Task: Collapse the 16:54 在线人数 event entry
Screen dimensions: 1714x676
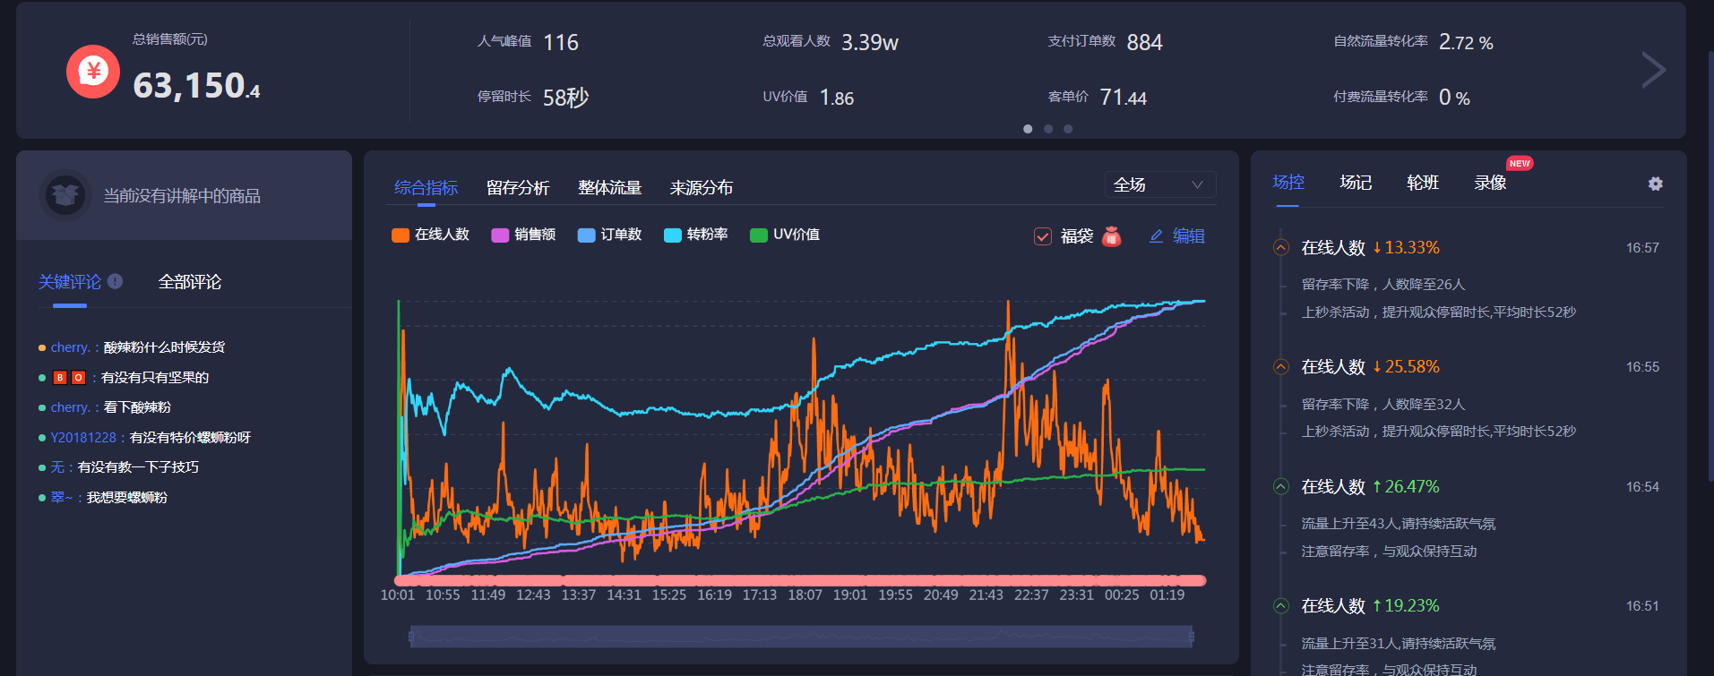Action: click(1281, 486)
